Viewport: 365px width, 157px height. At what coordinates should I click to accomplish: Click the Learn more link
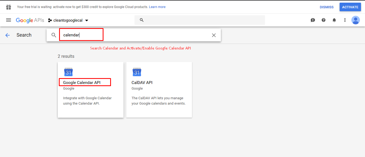(x=157, y=7)
